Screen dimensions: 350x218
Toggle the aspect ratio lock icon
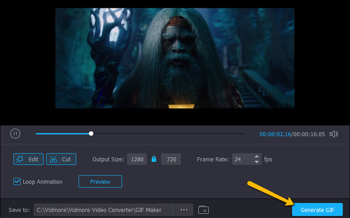154,159
